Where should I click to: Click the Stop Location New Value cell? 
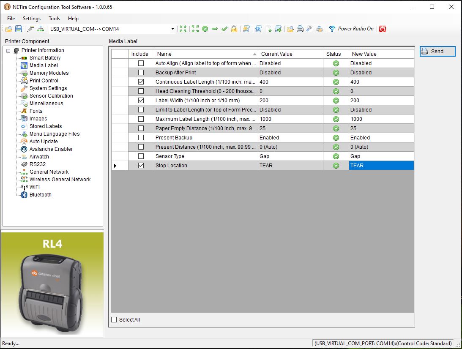[x=381, y=166]
